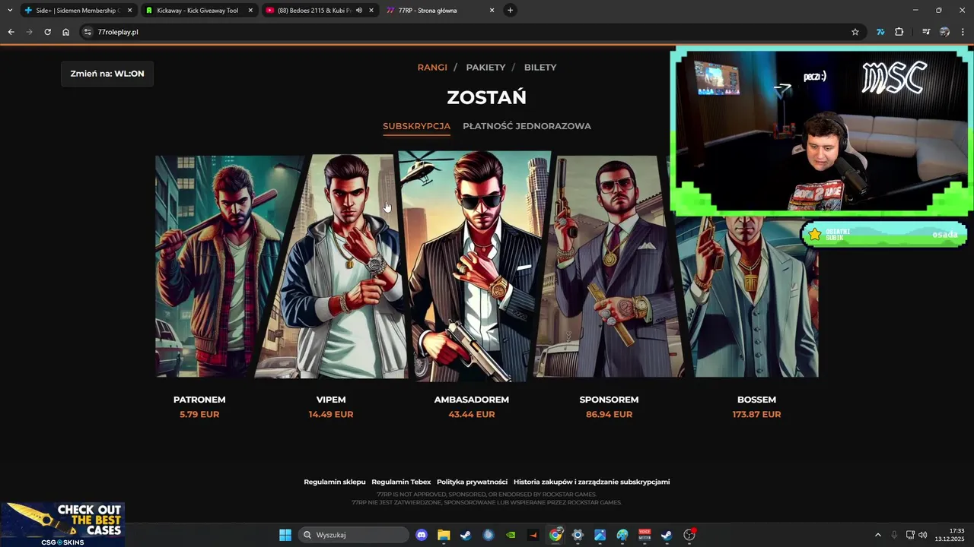
Task: Select the SUBSKRYPCJA tab
Action: click(x=416, y=126)
